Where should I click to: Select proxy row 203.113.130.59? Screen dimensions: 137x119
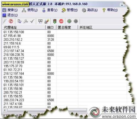pos(63,62)
